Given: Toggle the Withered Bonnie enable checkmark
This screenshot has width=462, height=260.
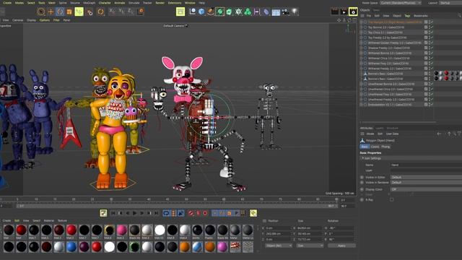Looking at the screenshot, I should [x=432, y=53].
